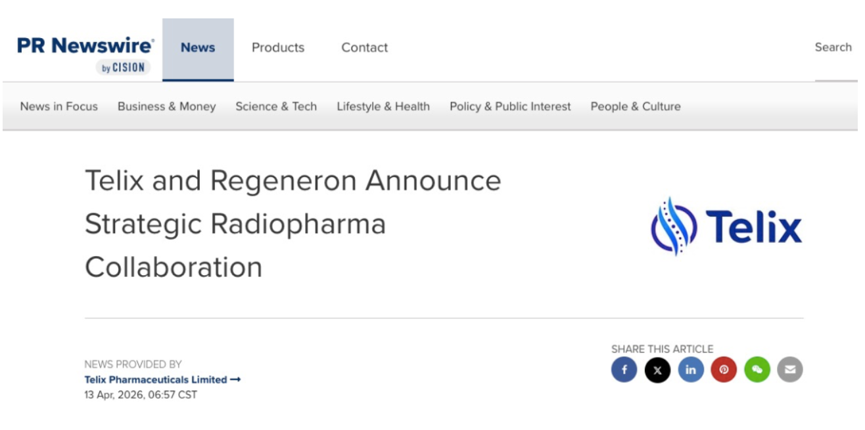Screen dimensions: 865x430
Task: Email this article using envelope icon
Action: [790, 370]
